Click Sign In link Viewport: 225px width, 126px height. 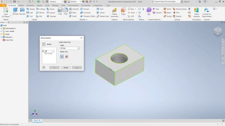point(185,1)
